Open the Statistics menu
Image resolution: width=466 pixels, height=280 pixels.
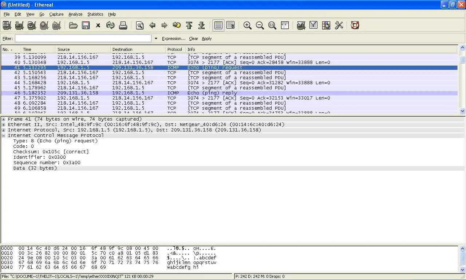[95, 14]
